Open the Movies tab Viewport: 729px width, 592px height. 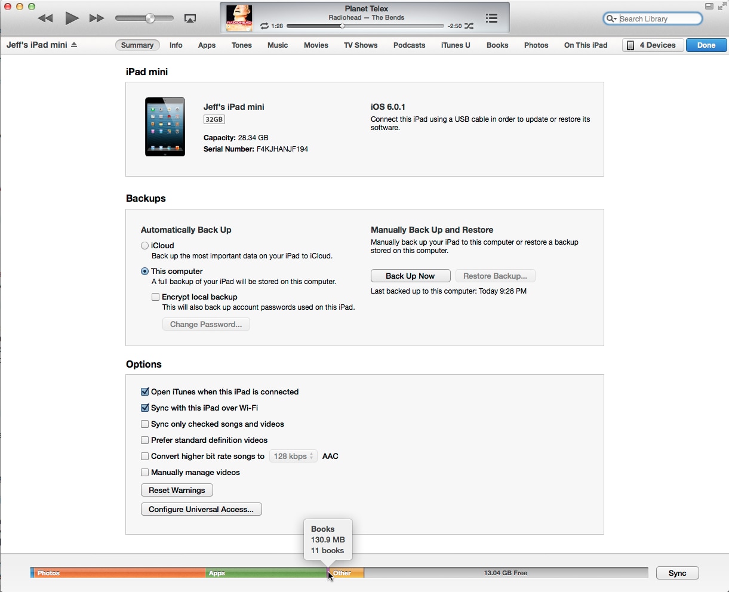tap(316, 45)
